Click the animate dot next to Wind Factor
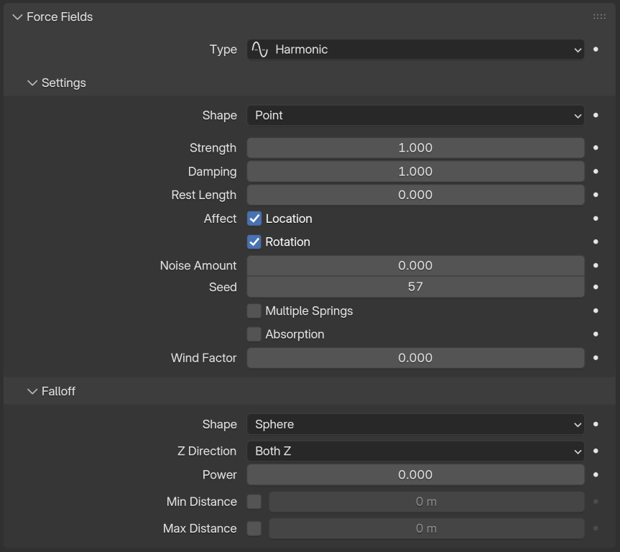The width and height of the screenshot is (620, 552). click(596, 358)
